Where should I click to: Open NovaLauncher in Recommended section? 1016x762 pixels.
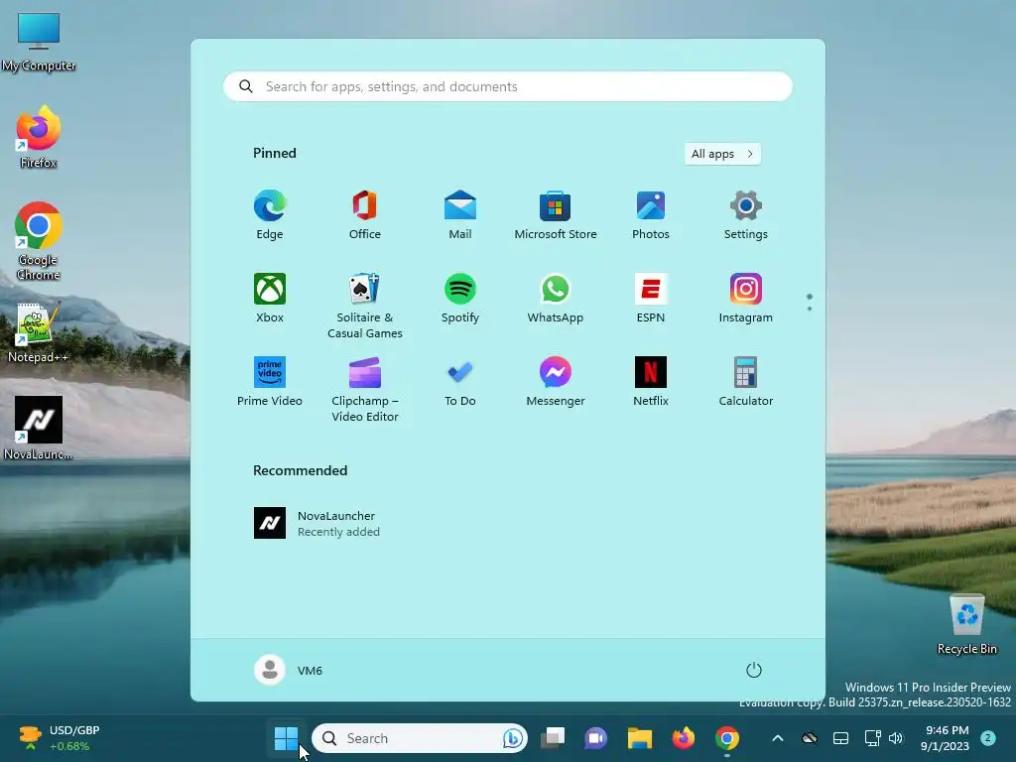[317, 523]
